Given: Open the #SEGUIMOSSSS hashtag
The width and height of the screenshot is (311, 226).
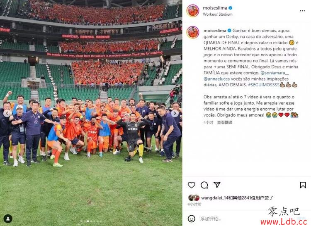Looking at the screenshot, I should [x=264, y=85].
